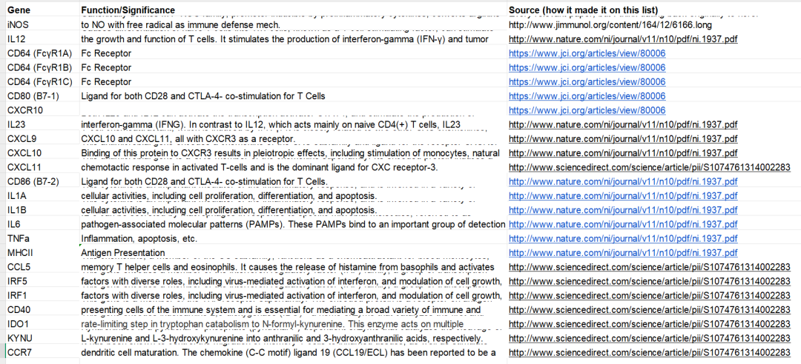
Task: Click the Fc Receptor cell for CD64 (FcγR1B)
Action: (x=107, y=67)
